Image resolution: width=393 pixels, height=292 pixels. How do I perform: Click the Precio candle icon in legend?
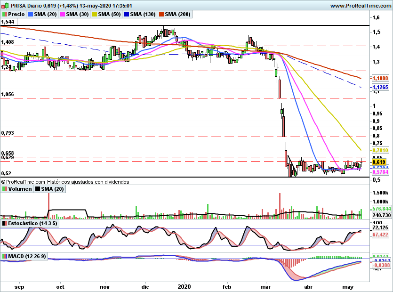click(5, 15)
